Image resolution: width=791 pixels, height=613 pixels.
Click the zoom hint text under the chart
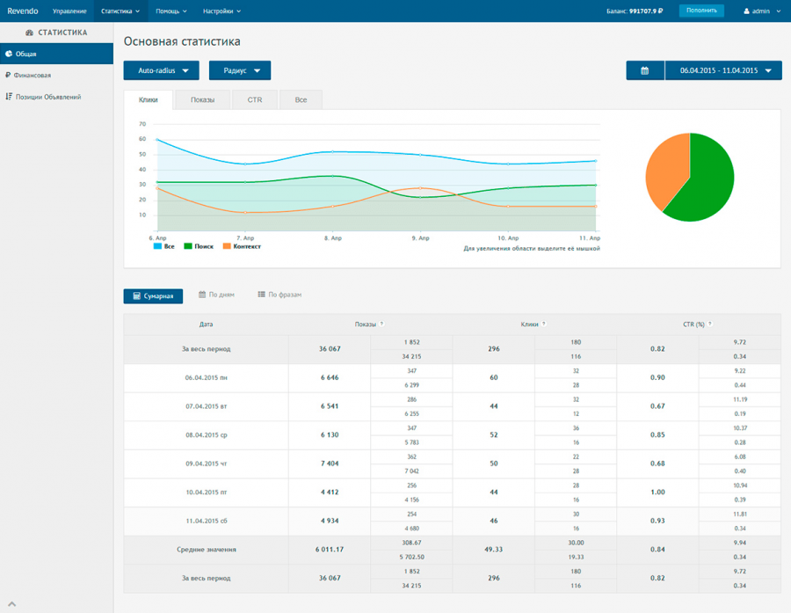[532, 248]
